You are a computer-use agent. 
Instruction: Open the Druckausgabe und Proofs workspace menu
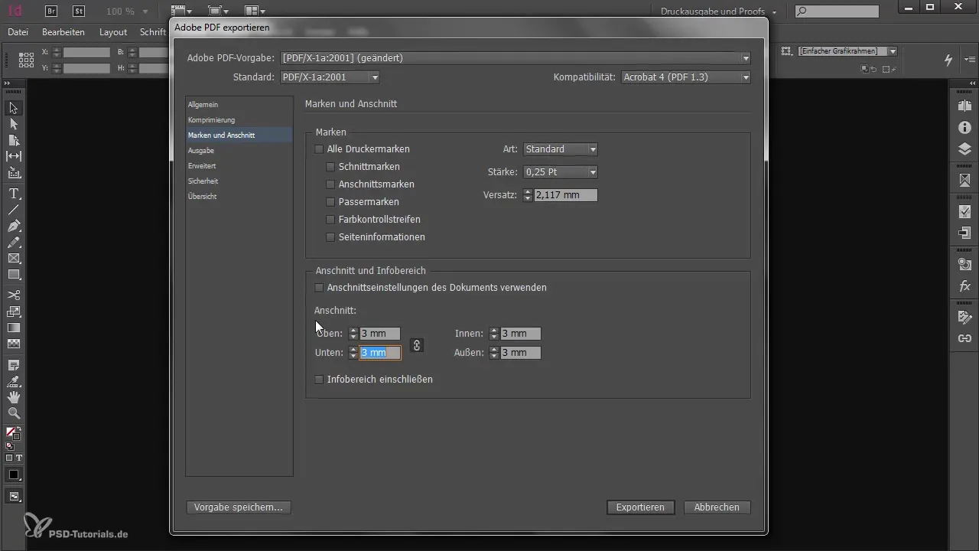pos(719,11)
